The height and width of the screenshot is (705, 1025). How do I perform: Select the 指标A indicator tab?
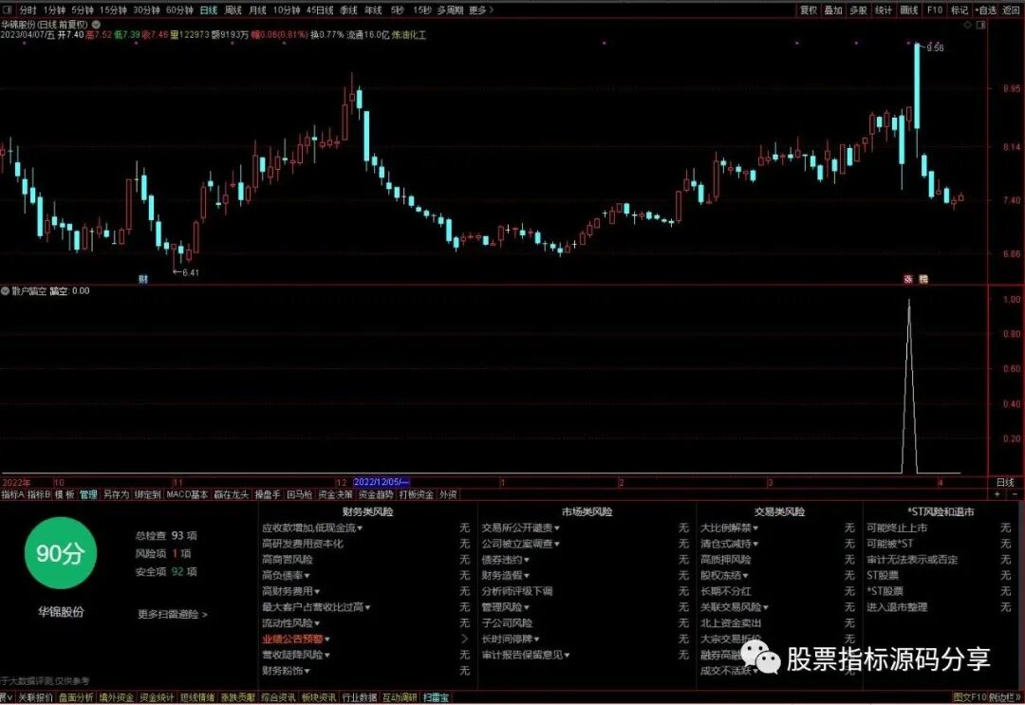coord(12,494)
